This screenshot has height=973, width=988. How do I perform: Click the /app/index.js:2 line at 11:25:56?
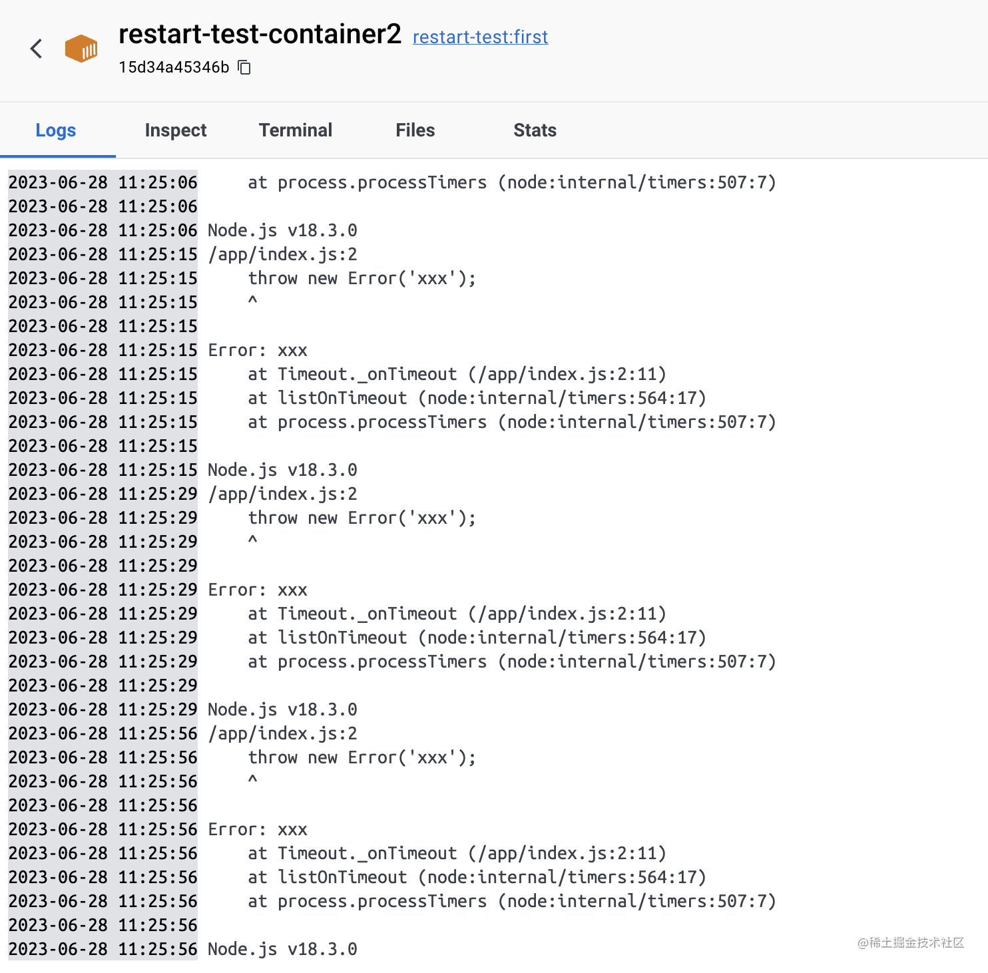coord(282,733)
